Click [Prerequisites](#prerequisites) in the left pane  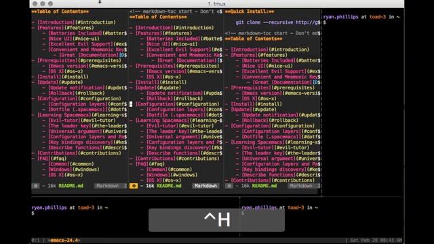[x=79, y=60]
